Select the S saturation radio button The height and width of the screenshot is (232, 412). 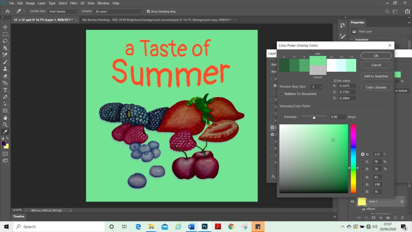click(363, 162)
